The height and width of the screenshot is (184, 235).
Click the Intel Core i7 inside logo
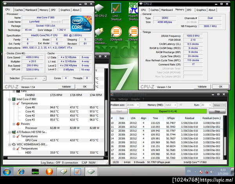pyautogui.click(x=81, y=24)
